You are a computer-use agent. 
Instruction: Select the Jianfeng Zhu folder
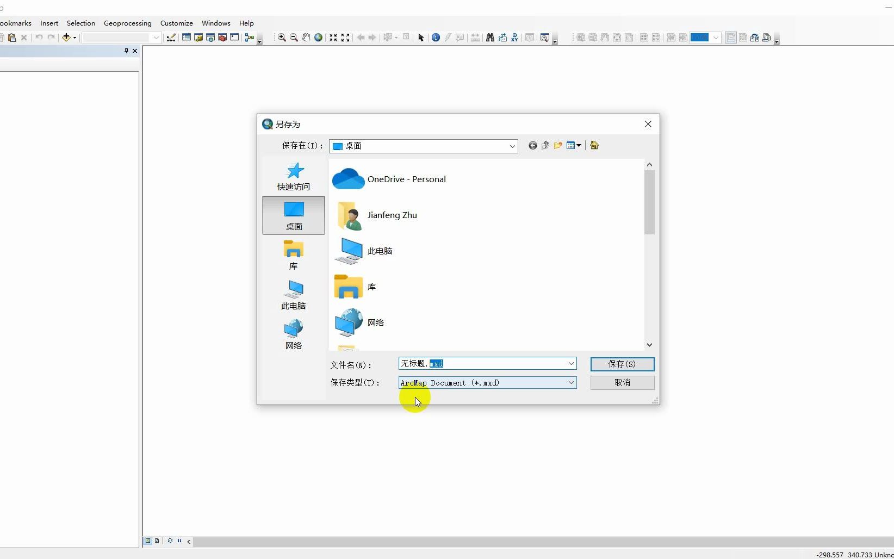coord(376,215)
